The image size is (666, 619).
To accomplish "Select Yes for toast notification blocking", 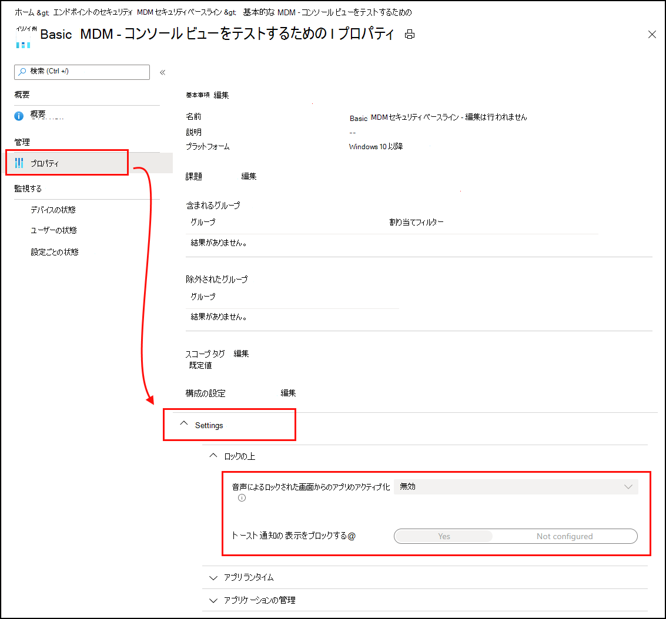I will point(443,536).
